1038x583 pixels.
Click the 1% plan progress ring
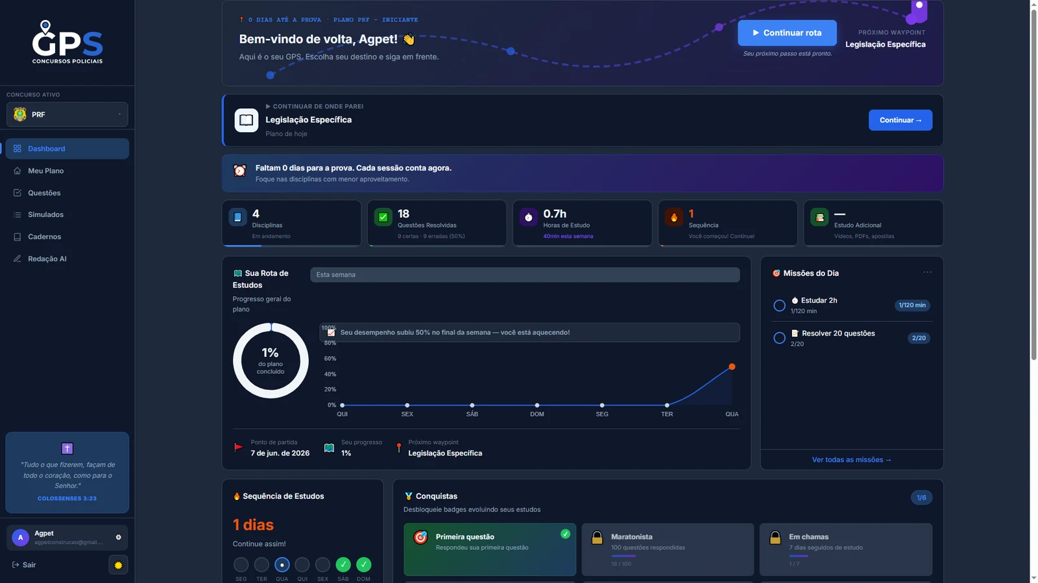(271, 361)
